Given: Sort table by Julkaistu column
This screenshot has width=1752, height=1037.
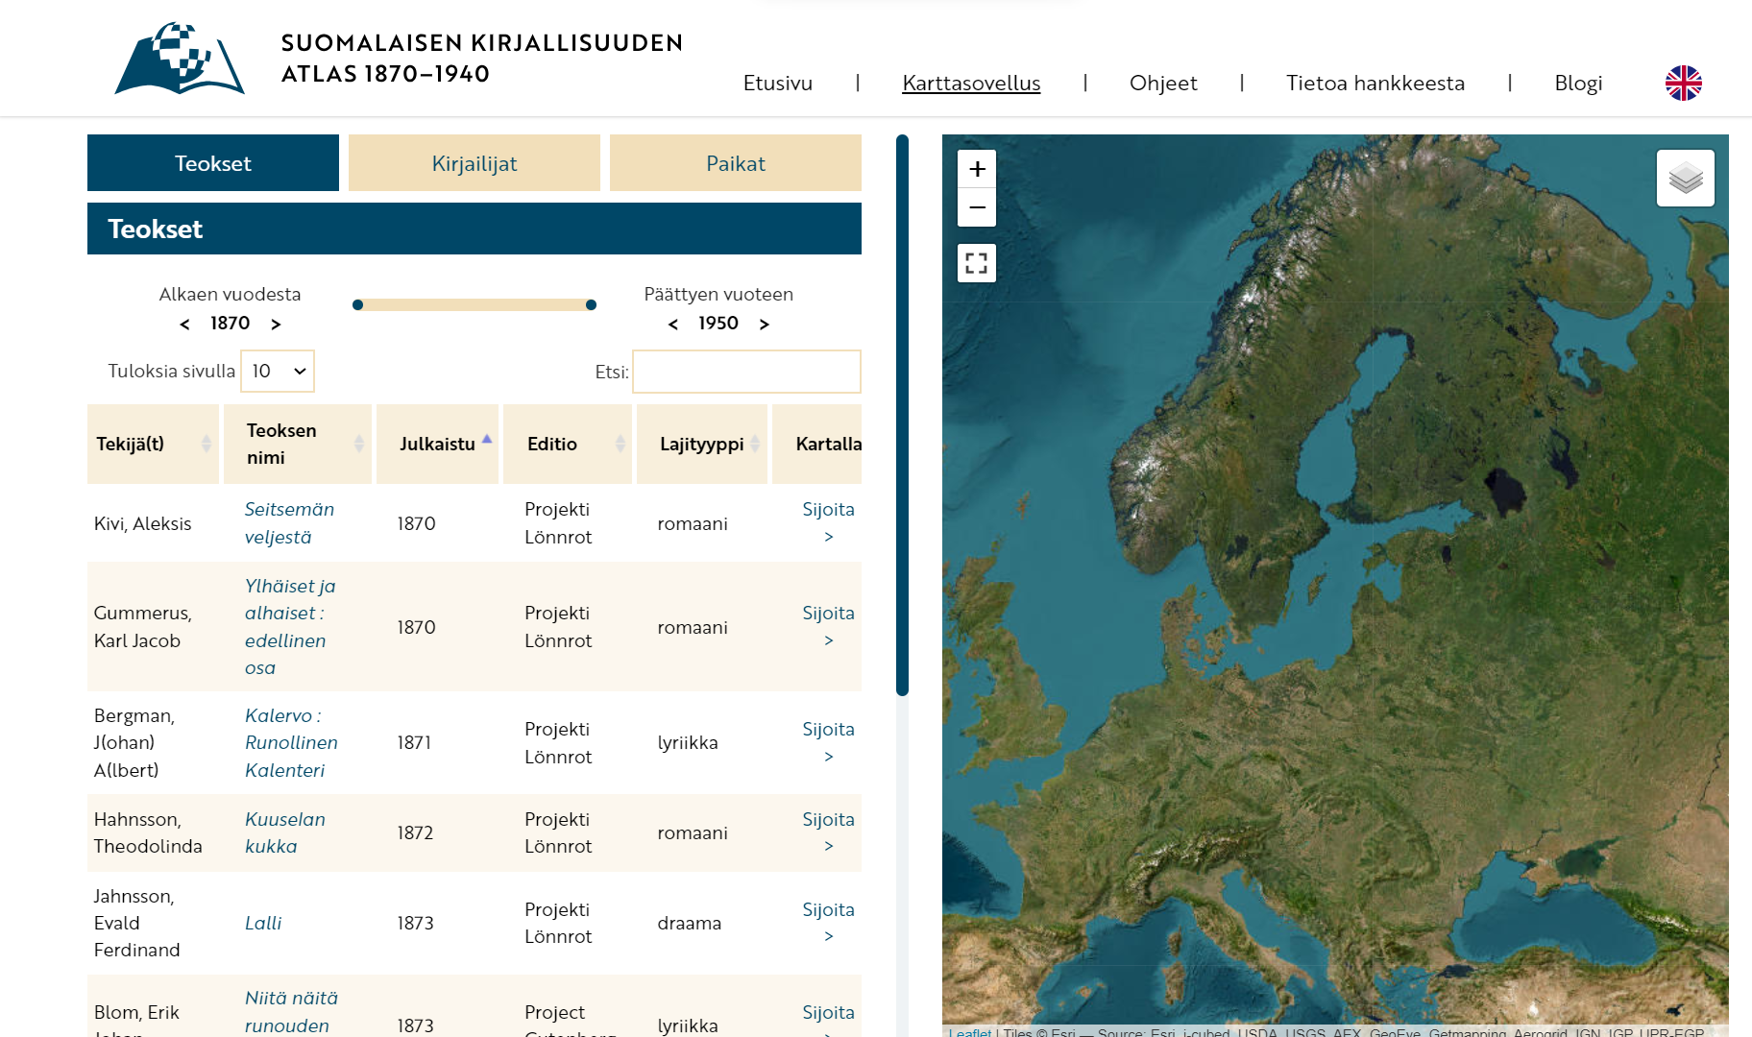Looking at the screenshot, I should (x=438, y=444).
